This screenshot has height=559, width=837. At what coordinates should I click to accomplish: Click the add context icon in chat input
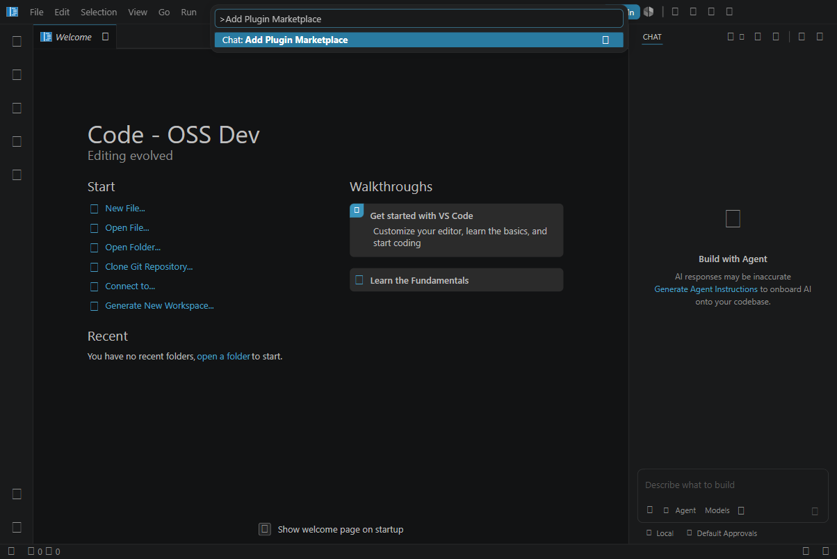(650, 510)
